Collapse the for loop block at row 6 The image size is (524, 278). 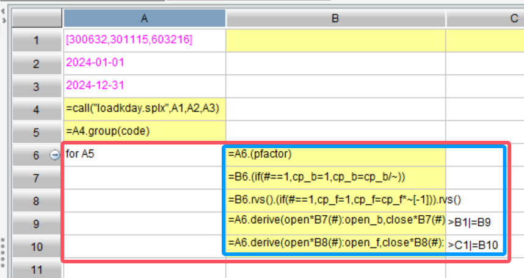(x=54, y=155)
